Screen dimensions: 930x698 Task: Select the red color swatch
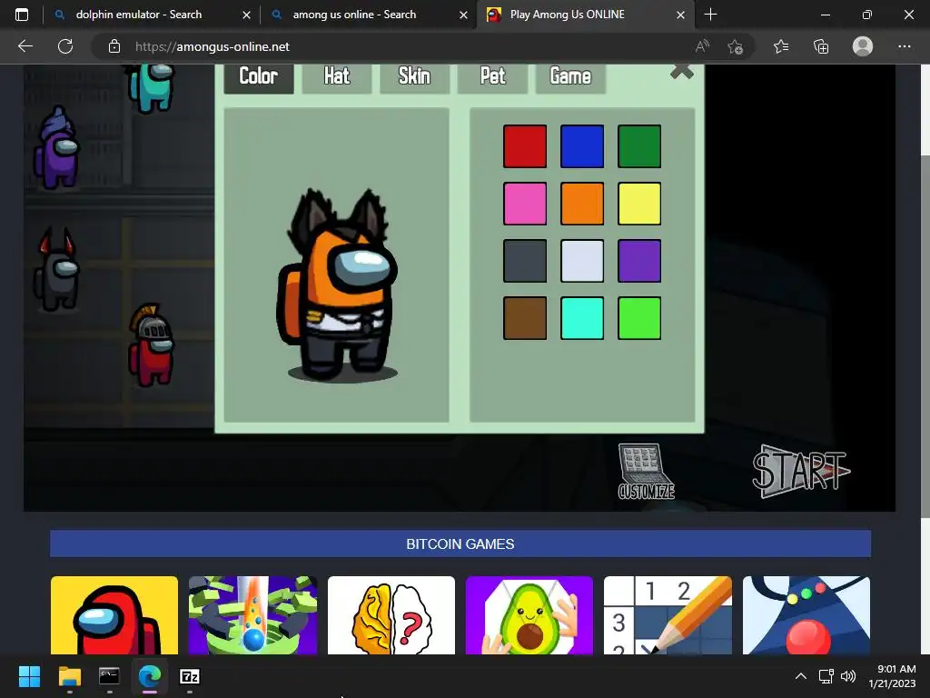click(525, 146)
